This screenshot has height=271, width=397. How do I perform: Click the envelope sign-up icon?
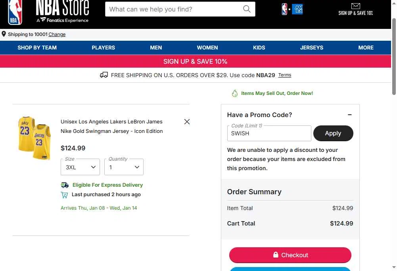(x=355, y=6)
